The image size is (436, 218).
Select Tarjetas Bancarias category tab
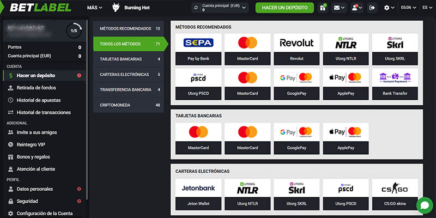click(x=129, y=59)
